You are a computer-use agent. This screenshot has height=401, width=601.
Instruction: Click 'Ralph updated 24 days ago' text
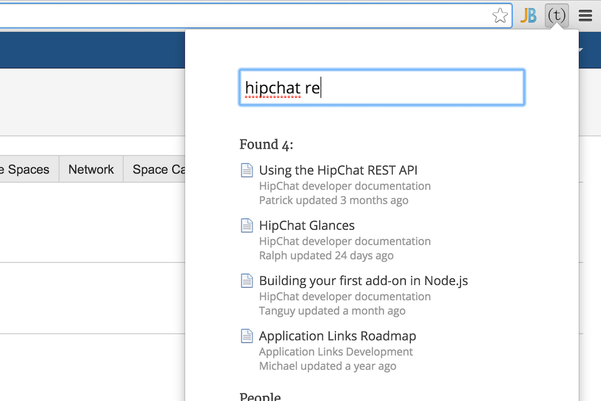(x=326, y=256)
